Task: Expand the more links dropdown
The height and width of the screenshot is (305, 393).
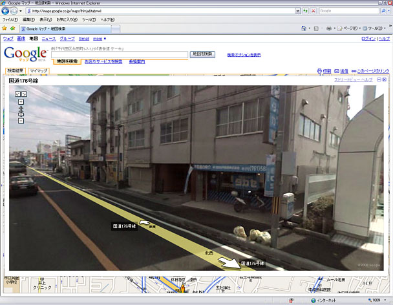Action: coord(100,39)
